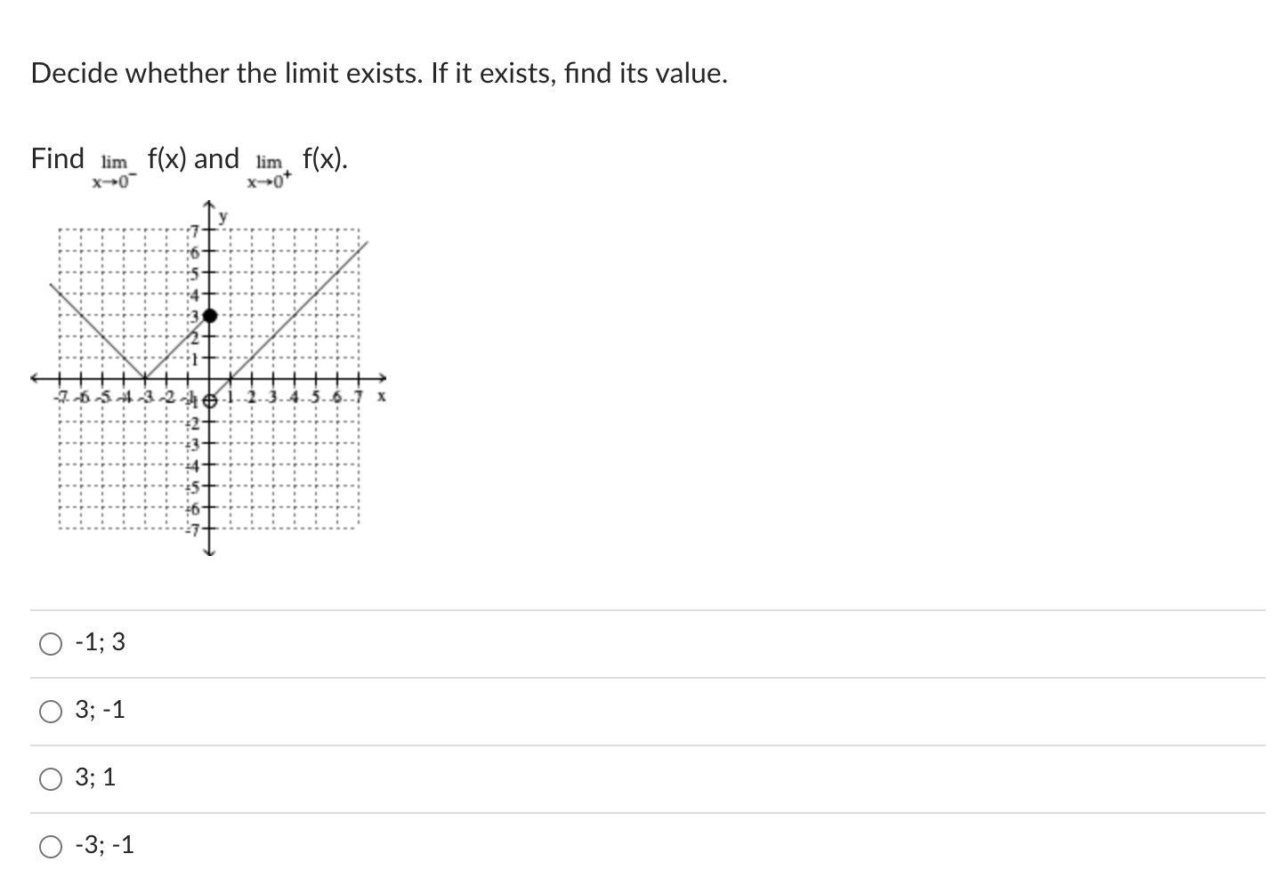Screen dimensions: 1286x894
Task: Click the "3; -1" answer text label
Action: pyautogui.click(x=99, y=709)
